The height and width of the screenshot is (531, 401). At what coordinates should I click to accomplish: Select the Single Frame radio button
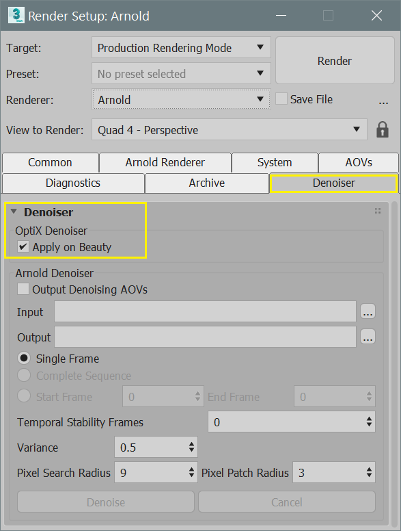[24, 359]
